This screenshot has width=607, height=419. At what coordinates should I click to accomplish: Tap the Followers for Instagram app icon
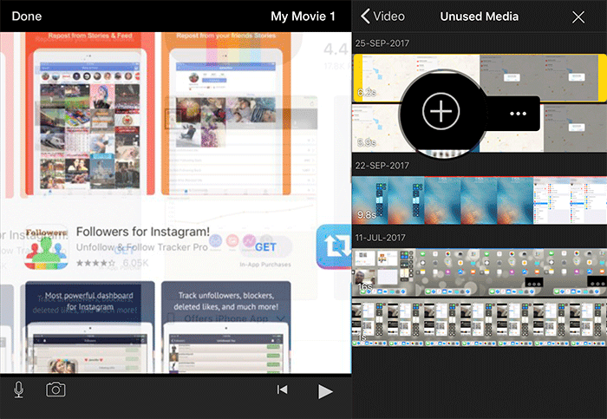(x=46, y=247)
